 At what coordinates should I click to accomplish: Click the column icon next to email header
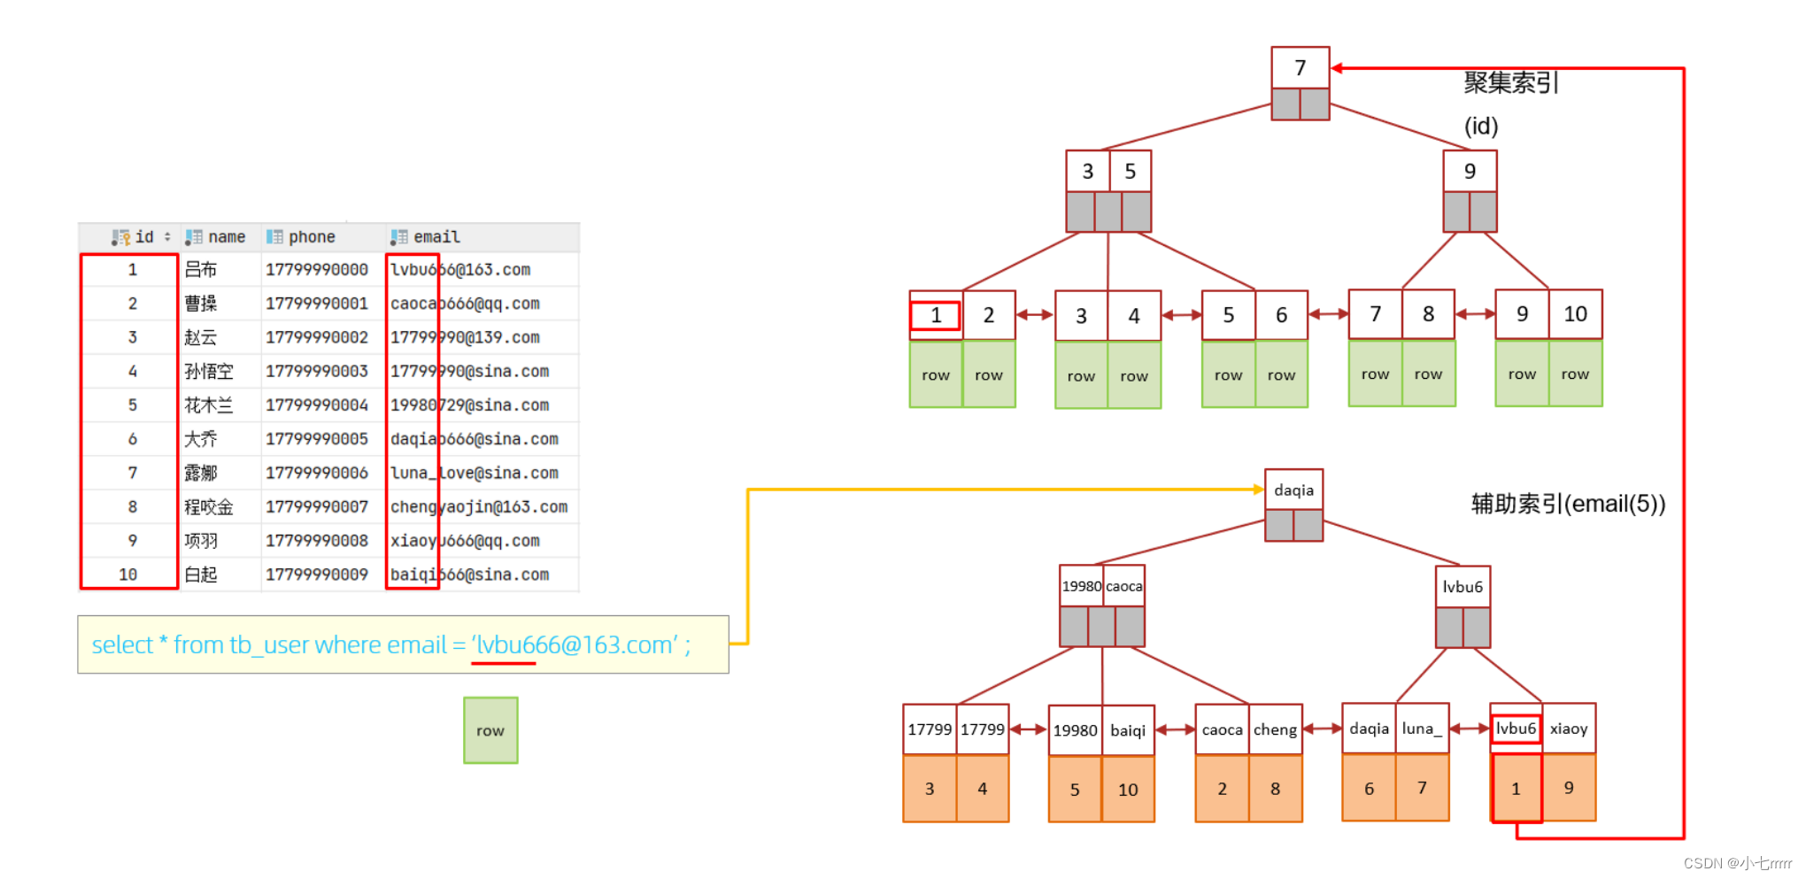coord(399,237)
